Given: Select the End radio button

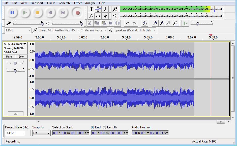Looking at the screenshot, I should coord(92,127).
